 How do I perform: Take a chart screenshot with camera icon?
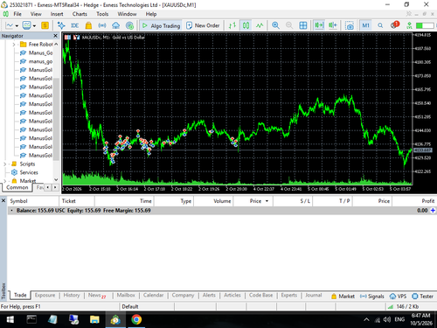(350, 25)
